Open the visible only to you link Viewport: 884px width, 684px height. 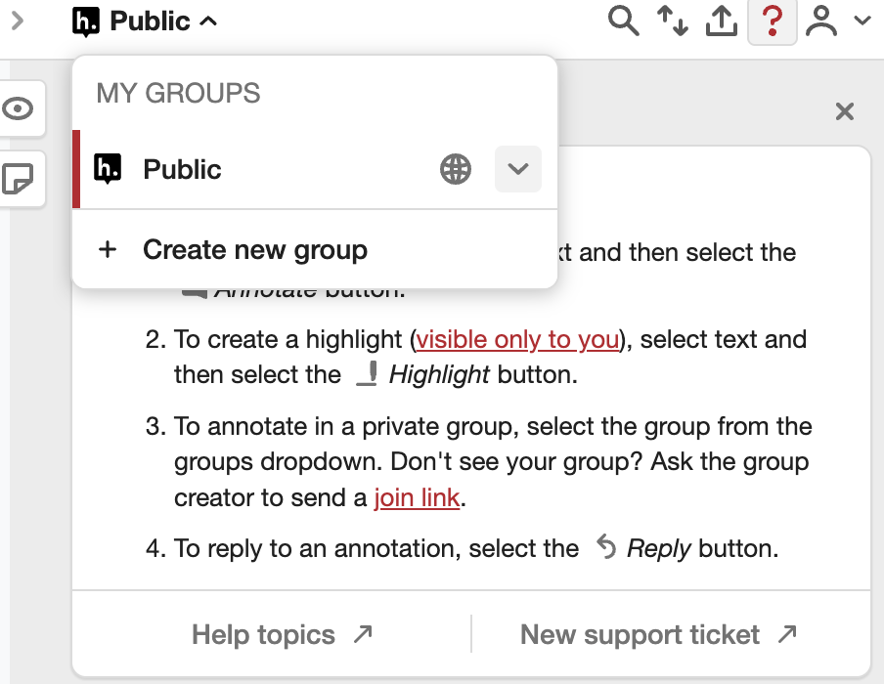point(517,339)
